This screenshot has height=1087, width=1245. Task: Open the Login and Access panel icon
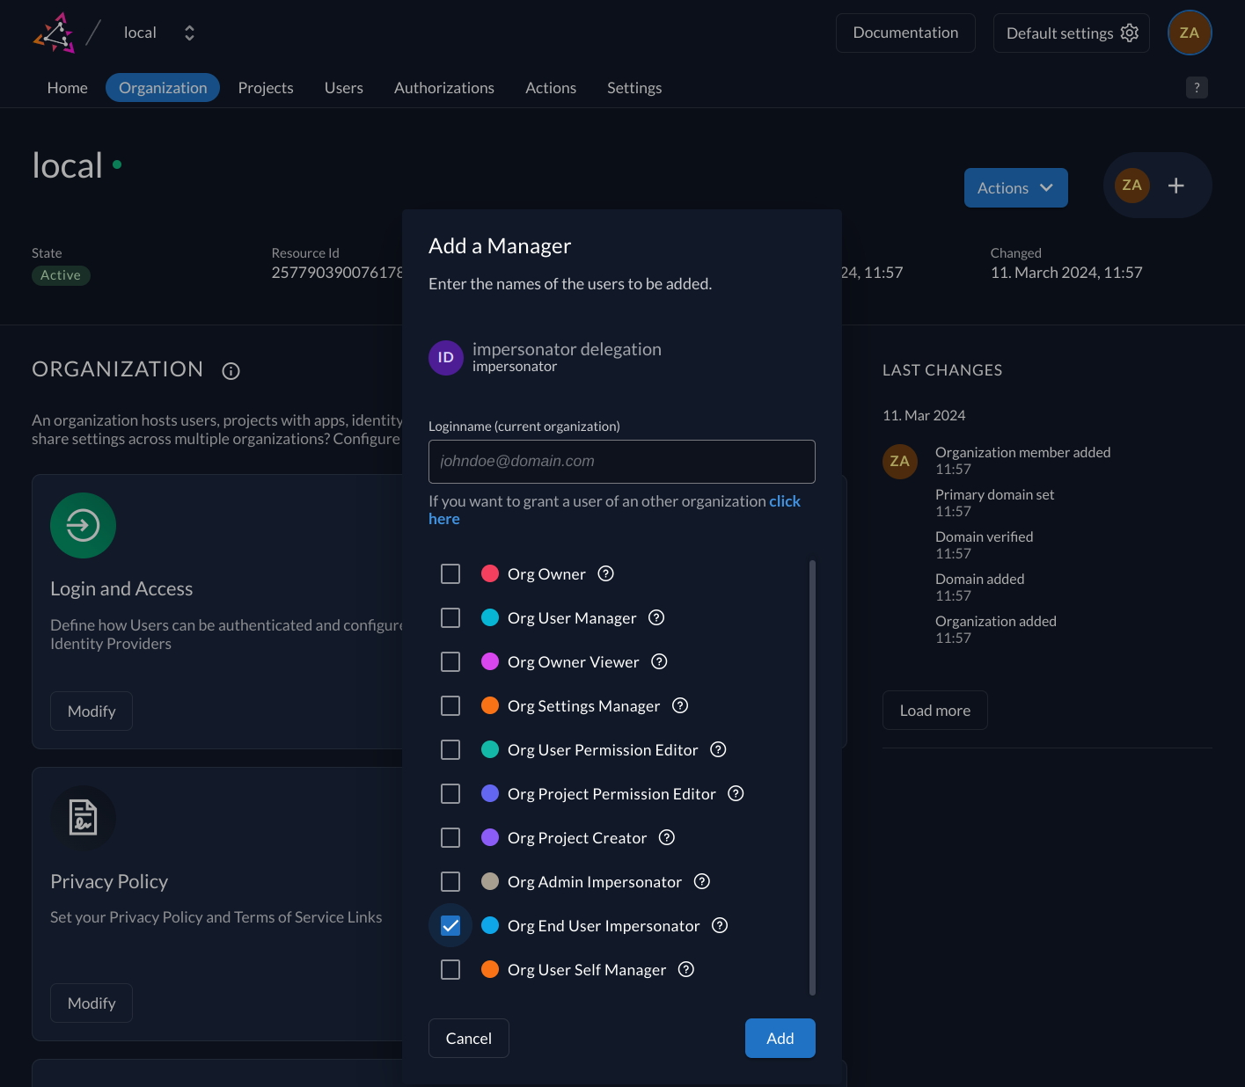(x=83, y=525)
